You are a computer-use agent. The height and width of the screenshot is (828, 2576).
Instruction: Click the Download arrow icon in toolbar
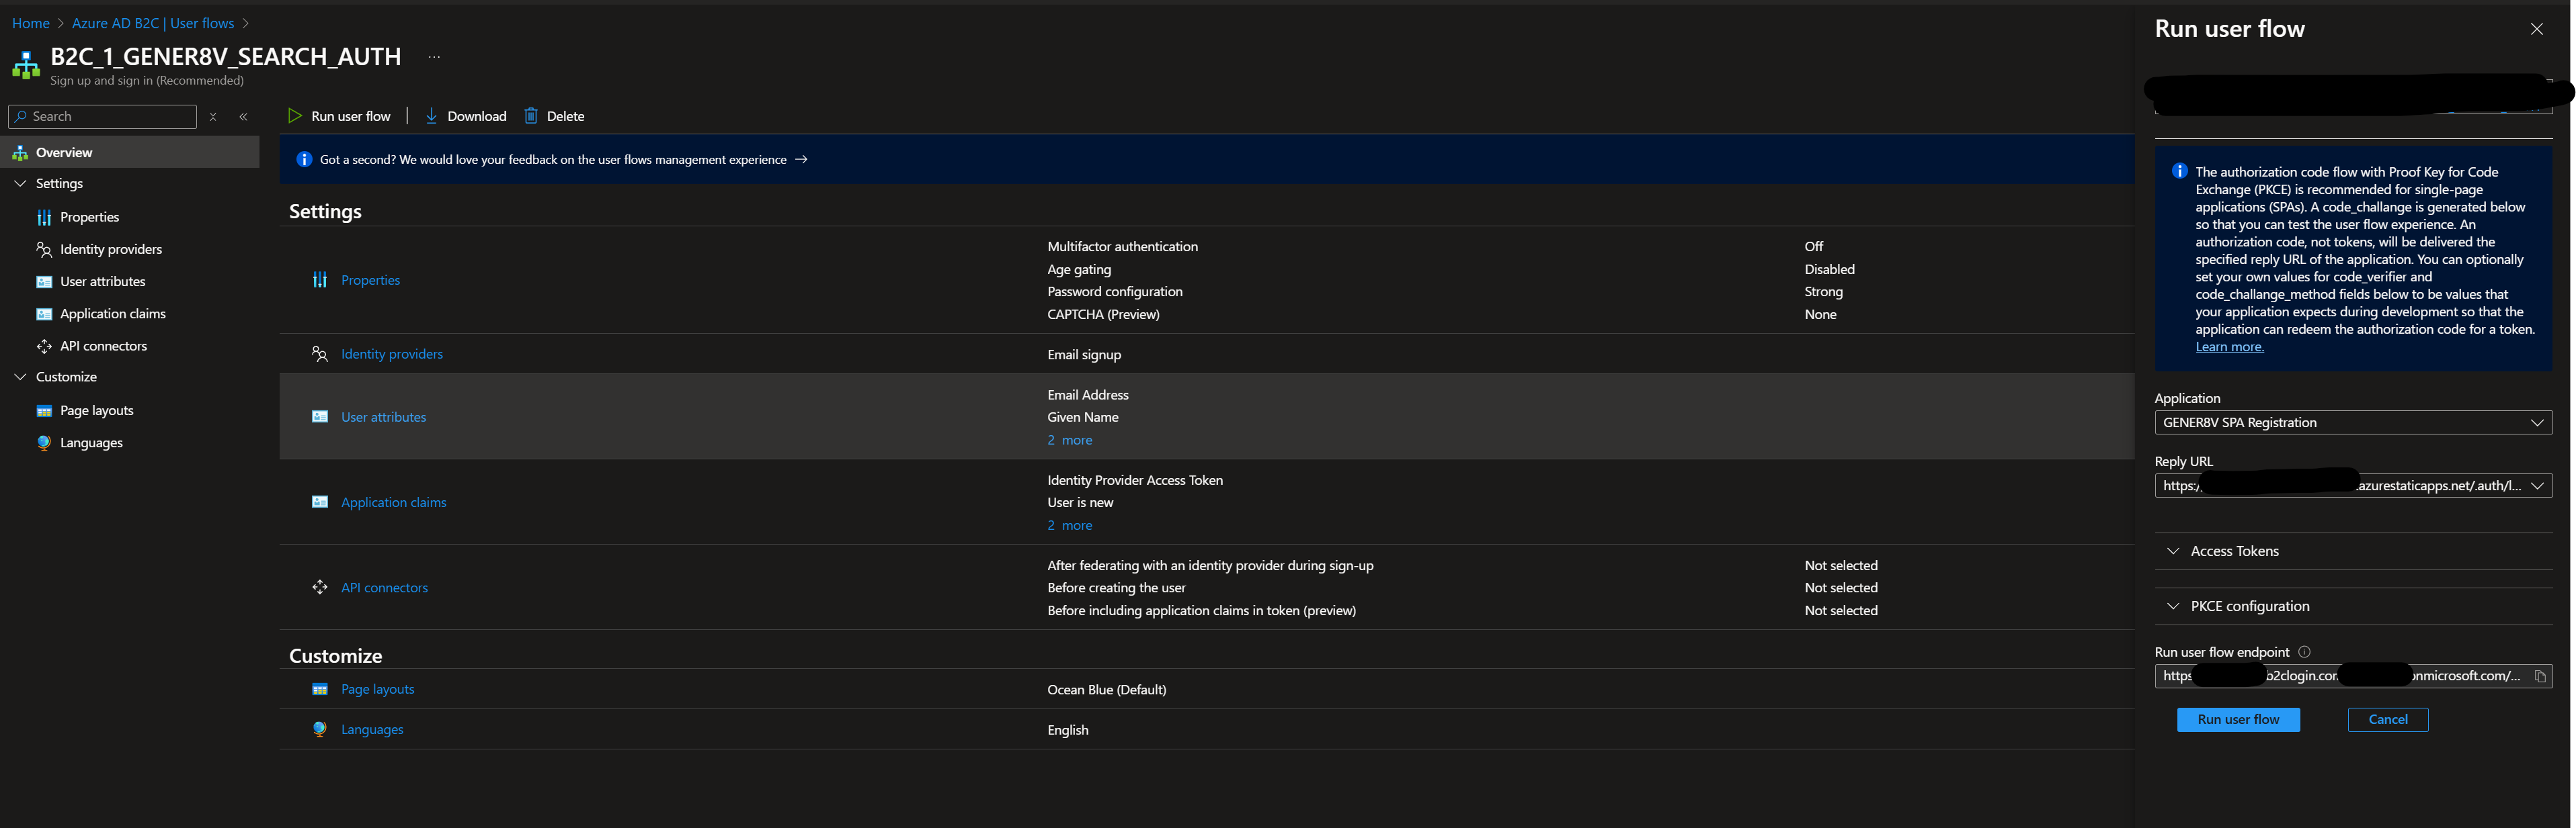click(x=431, y=116)
